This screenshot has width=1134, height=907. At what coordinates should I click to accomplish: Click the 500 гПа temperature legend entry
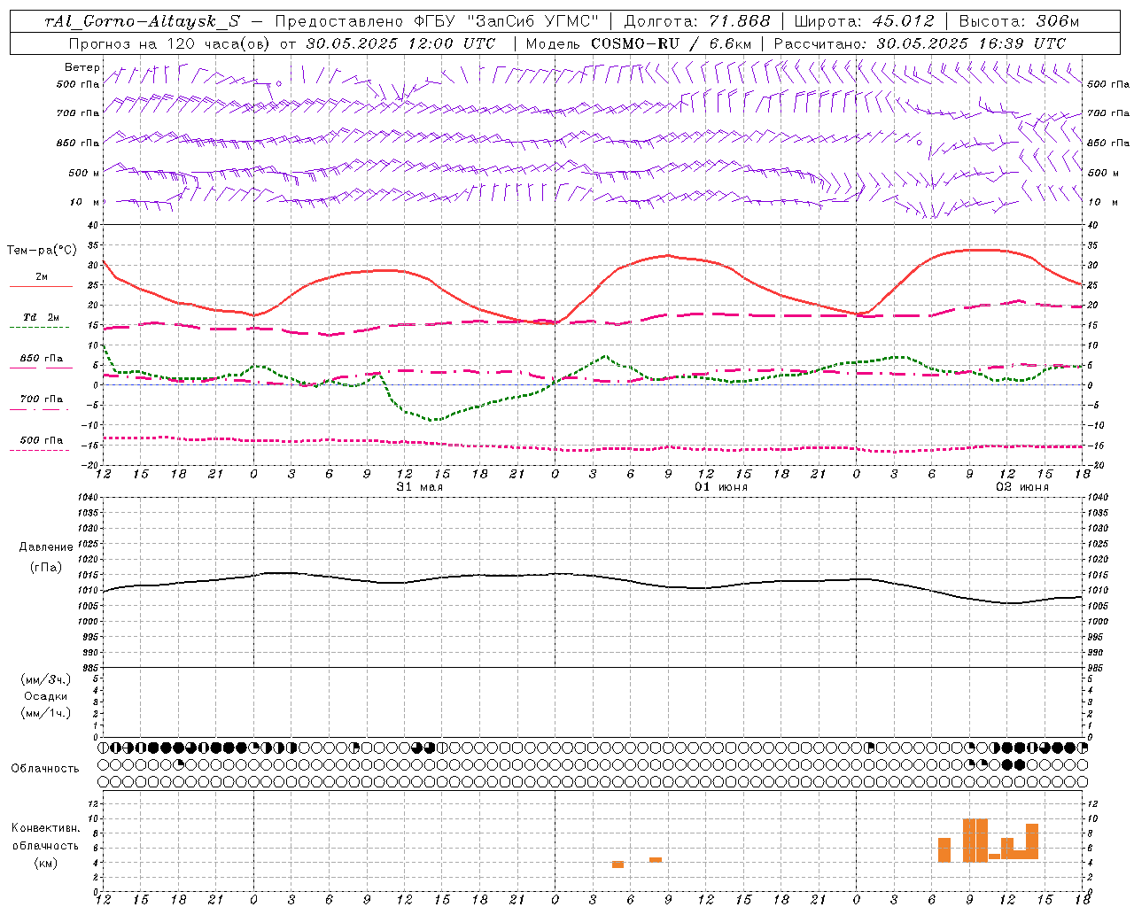42,440
